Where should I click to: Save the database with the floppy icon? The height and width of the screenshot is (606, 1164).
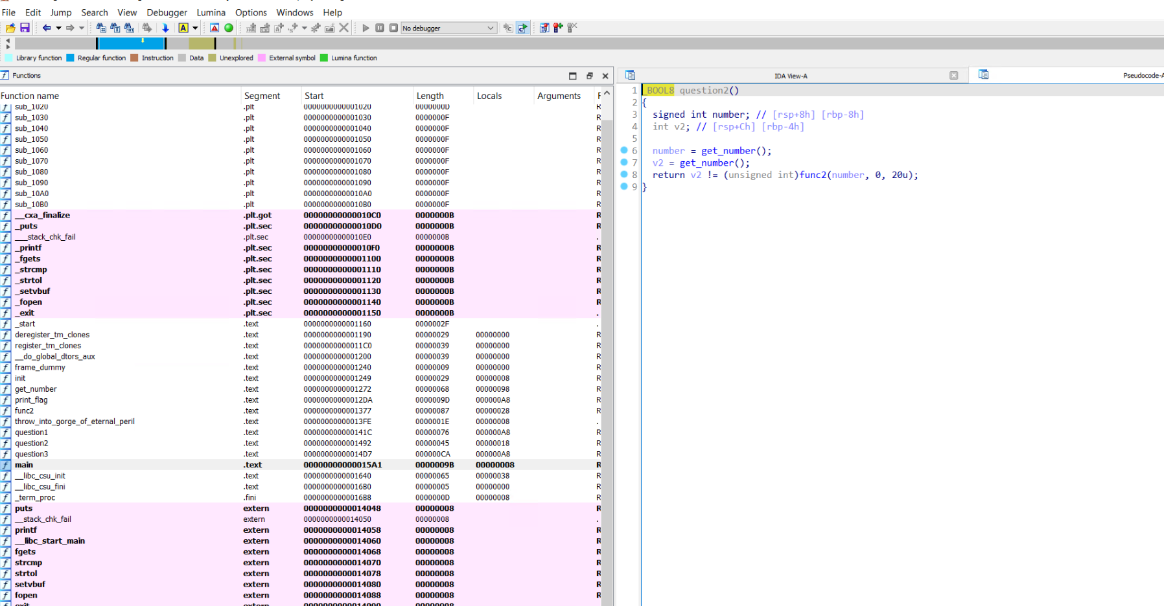point(25,28)
